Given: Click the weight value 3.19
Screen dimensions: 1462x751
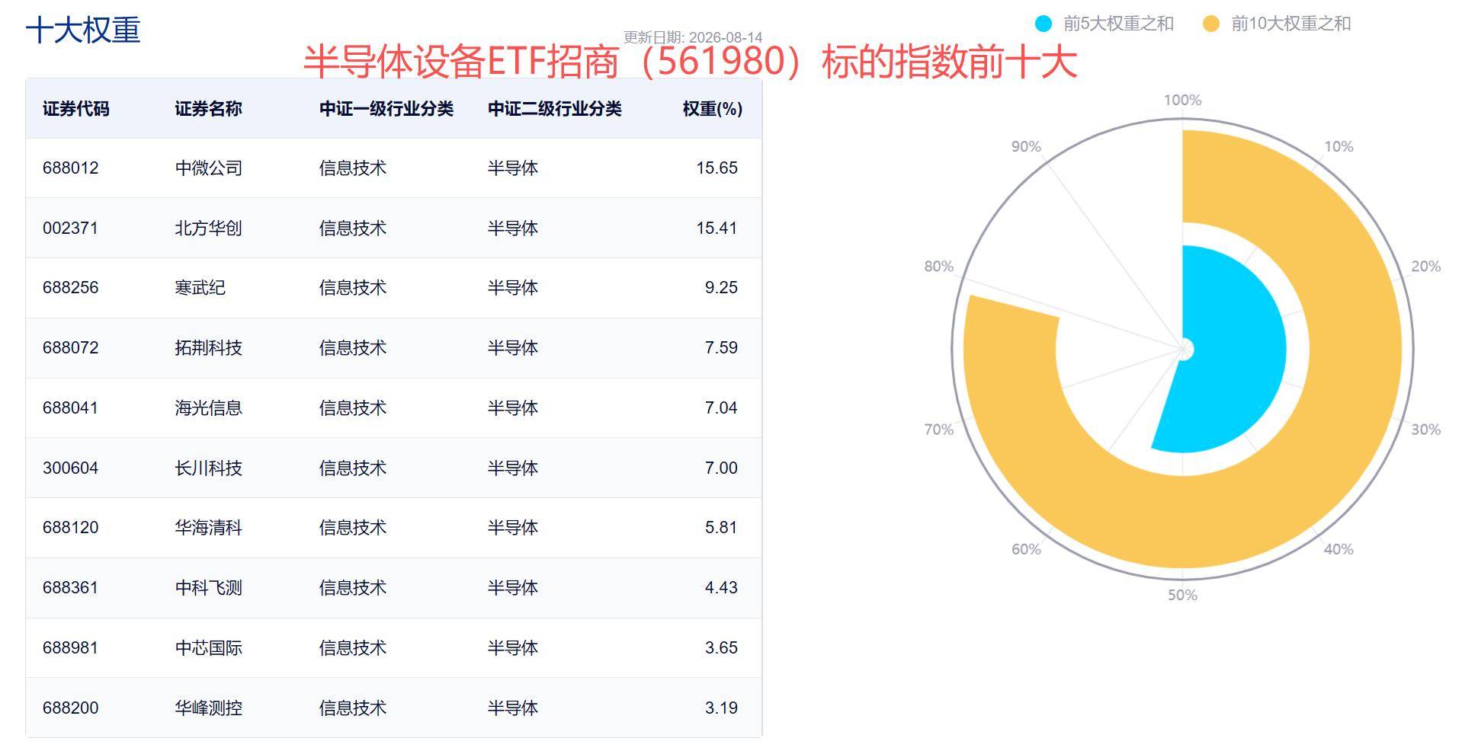Looking at the screenshot, I should click(721, 708).
